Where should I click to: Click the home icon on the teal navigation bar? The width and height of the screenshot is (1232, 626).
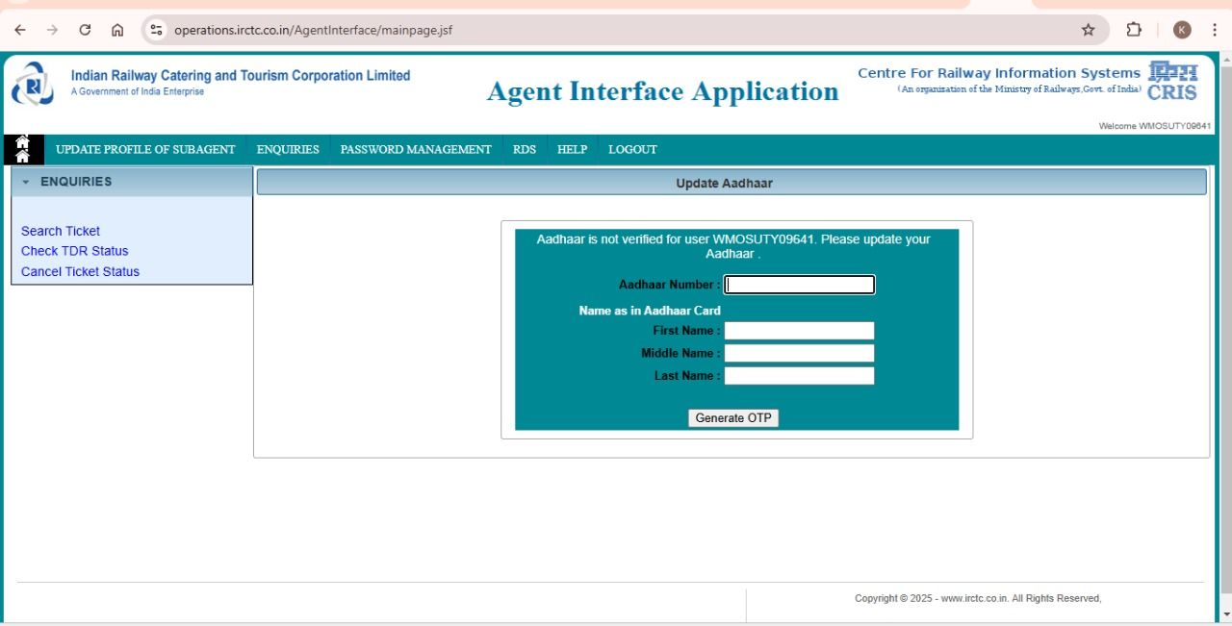click(22, 149)
